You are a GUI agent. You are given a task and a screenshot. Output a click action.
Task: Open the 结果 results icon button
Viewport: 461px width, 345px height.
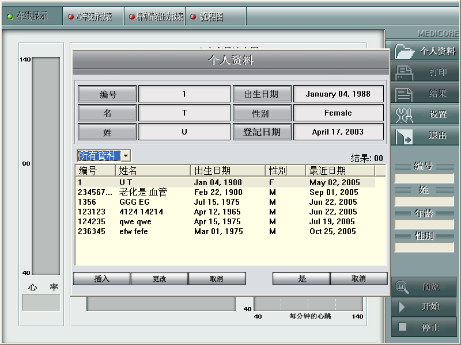click(x=405, y=94)
